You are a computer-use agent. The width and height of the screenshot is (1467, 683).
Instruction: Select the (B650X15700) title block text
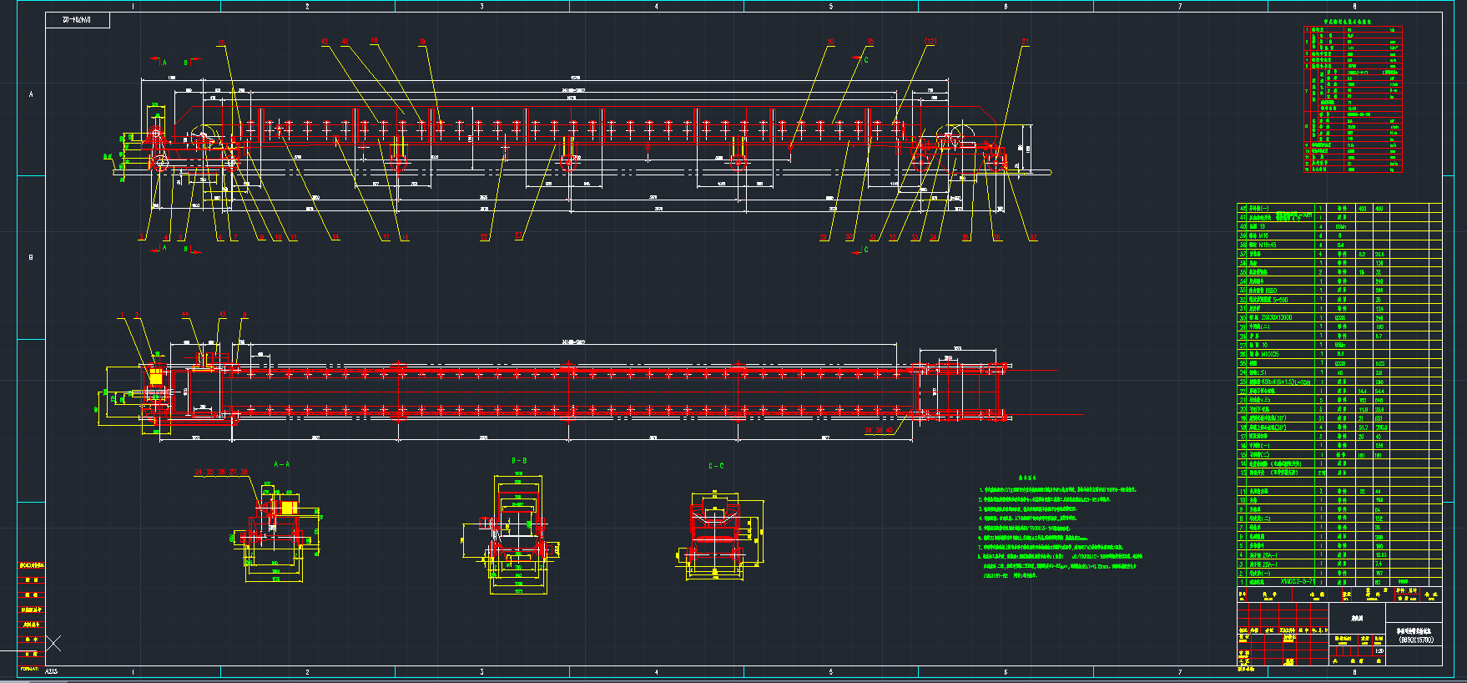(1416, 640)
